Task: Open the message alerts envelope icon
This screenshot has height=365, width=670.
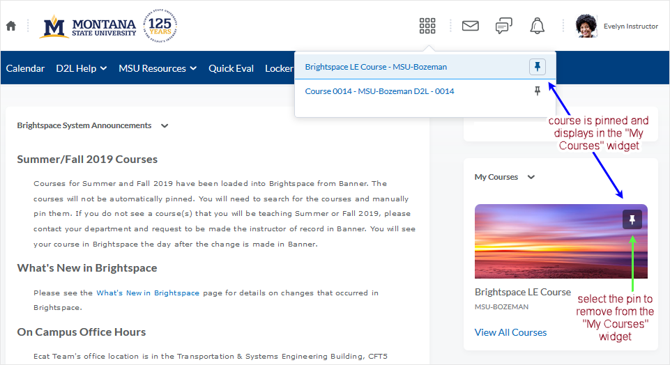Action: (471, 26)
